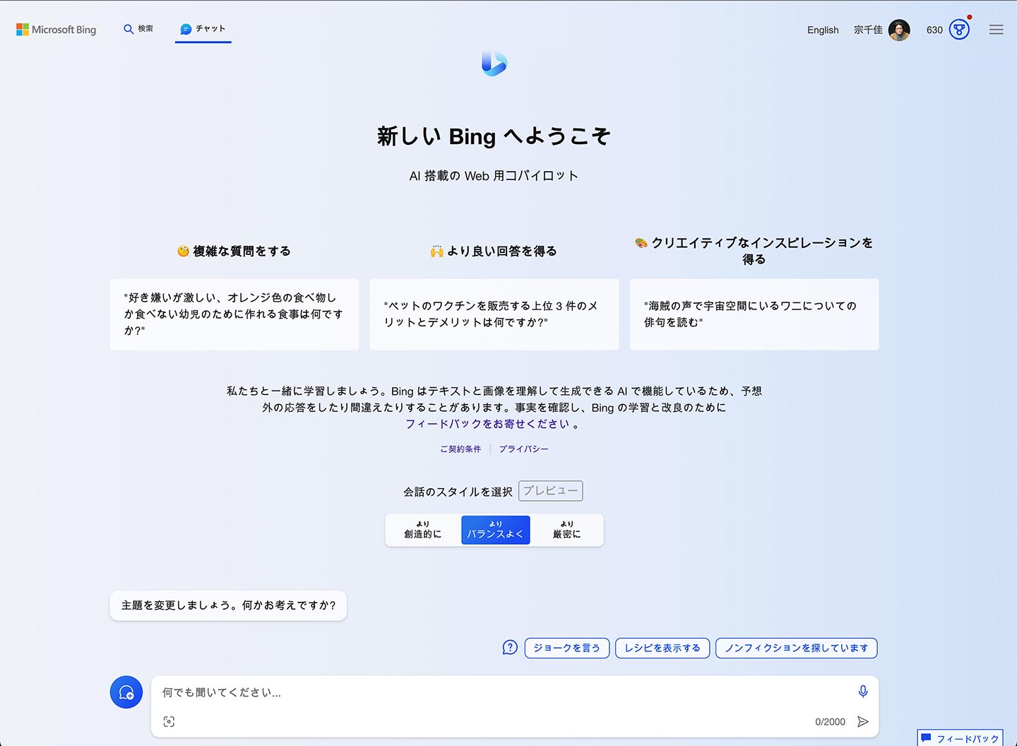Switch language to English
This screenshot has height=746, width=1017.
click(823, 30)
